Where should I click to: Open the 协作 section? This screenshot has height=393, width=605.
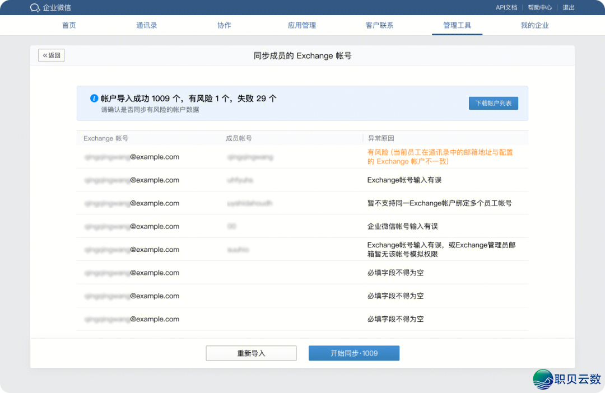pos(224,25)
